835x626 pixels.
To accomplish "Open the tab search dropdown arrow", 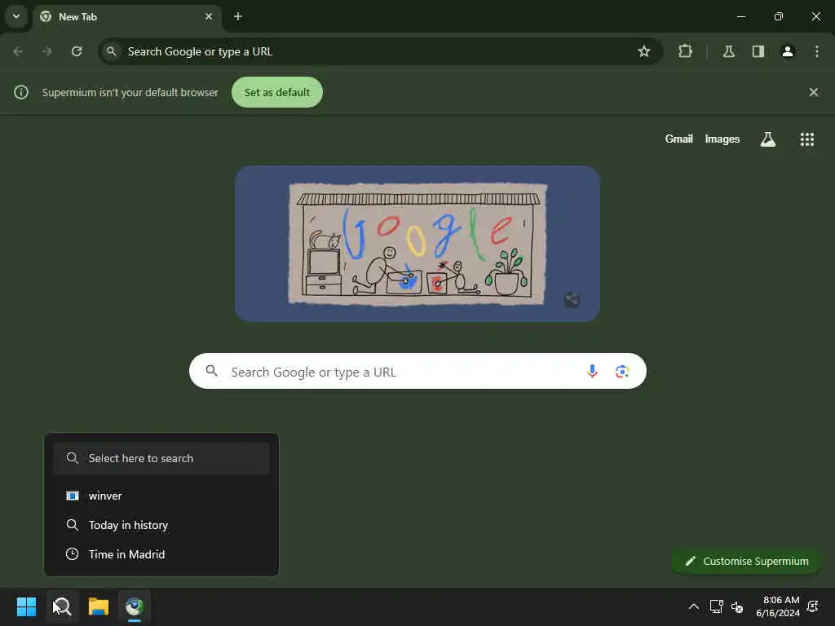I will (x=16, y=16).
